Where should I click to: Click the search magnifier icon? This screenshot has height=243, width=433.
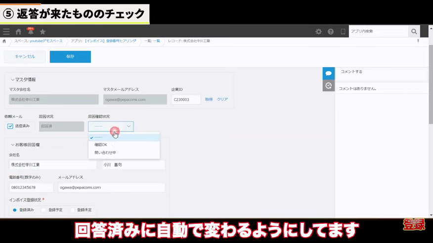pos(414,32)
